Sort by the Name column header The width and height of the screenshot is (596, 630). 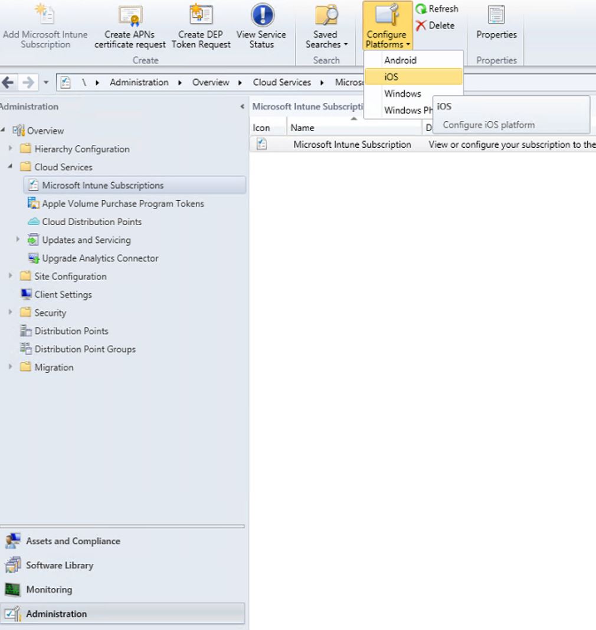pos(353,128)
